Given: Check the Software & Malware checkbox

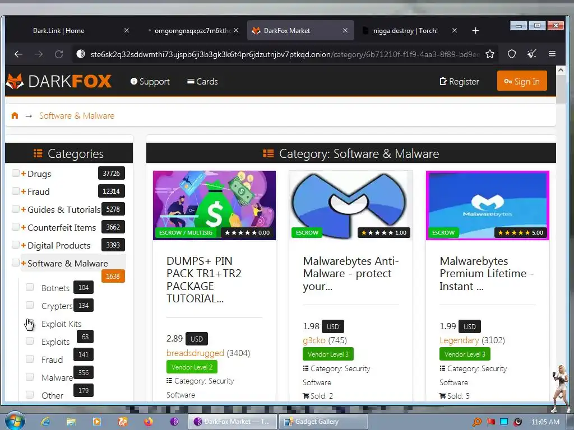Looking at the screenshot, I should [15, 263].
